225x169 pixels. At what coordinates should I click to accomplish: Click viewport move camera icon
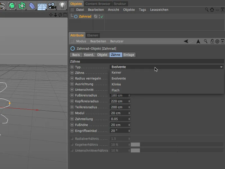(51, 15)
